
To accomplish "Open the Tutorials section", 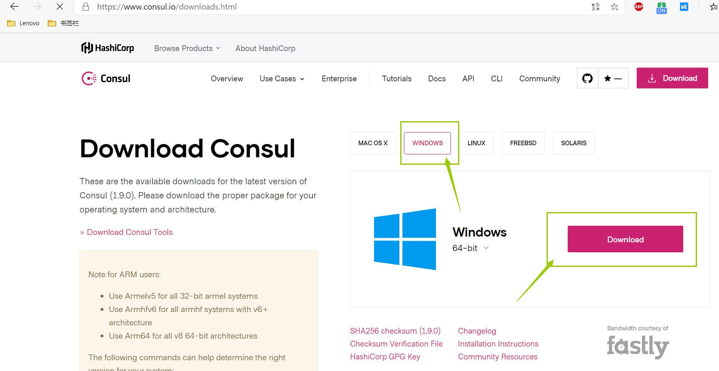I will [x=397, y=78].
